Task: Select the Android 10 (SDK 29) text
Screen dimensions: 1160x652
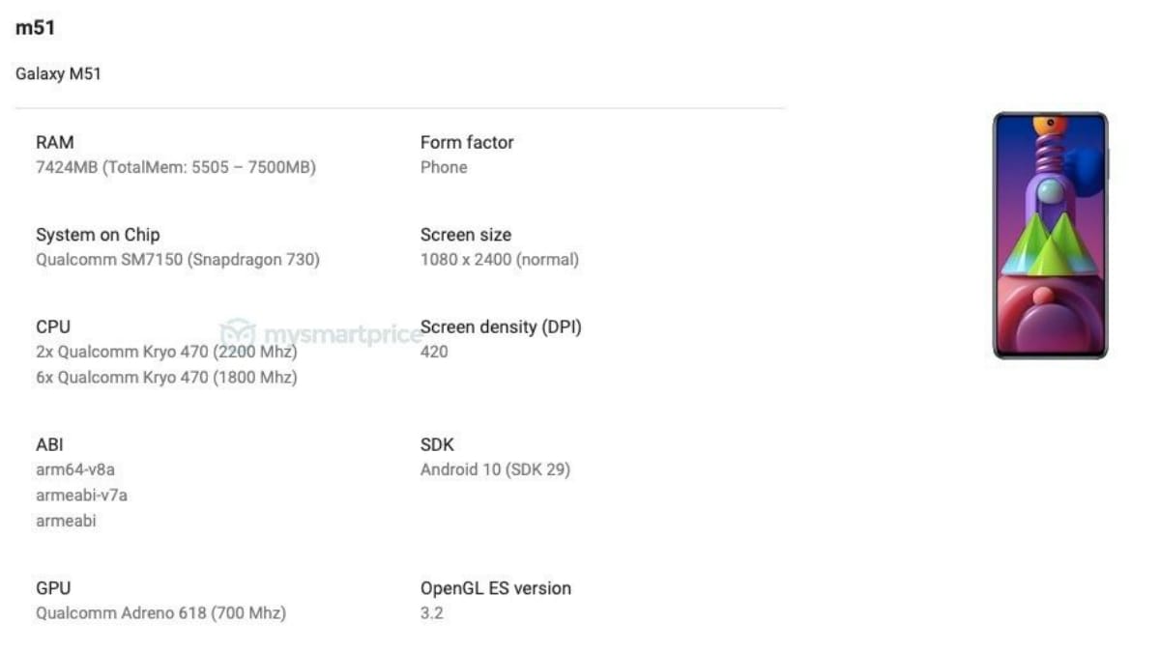Action: pyautogui.click(x=495, y=470)
